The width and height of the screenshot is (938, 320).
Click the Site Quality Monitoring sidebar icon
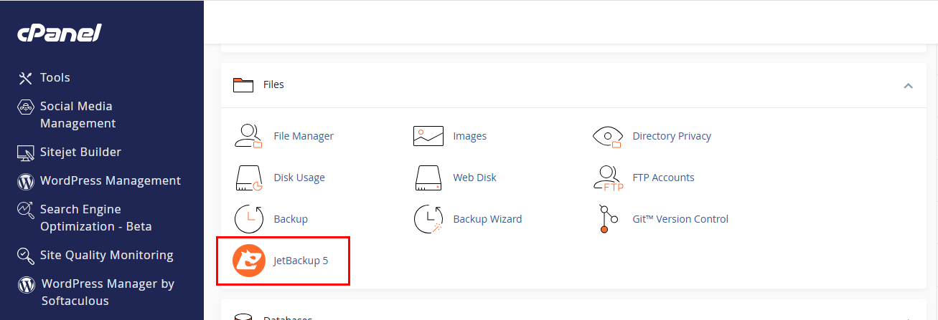tap(26, 256)
